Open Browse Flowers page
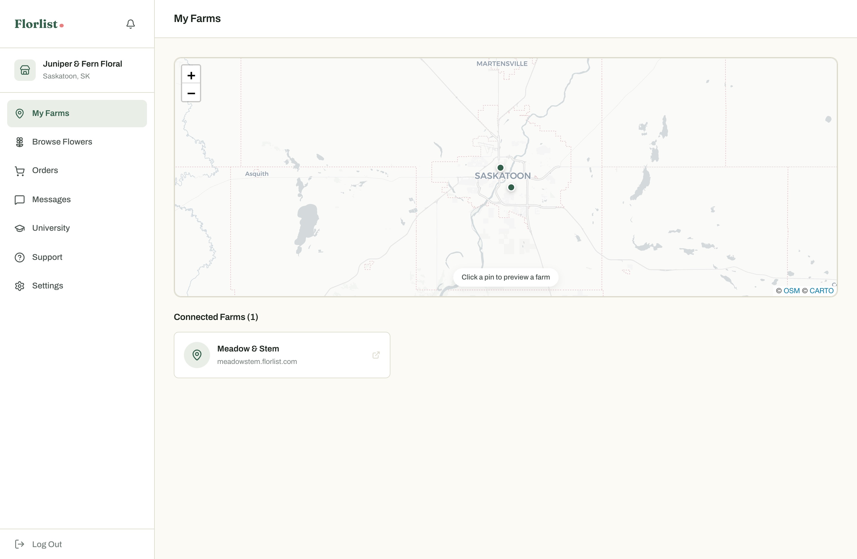857x559 pixels. [77, 142]
